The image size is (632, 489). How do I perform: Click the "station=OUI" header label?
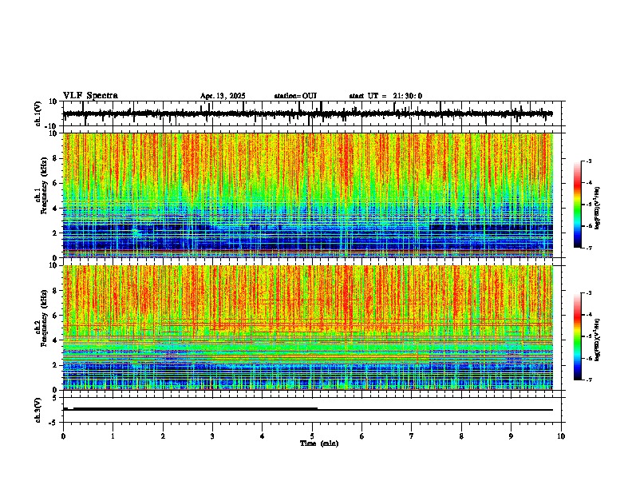[x=295, y=96]
